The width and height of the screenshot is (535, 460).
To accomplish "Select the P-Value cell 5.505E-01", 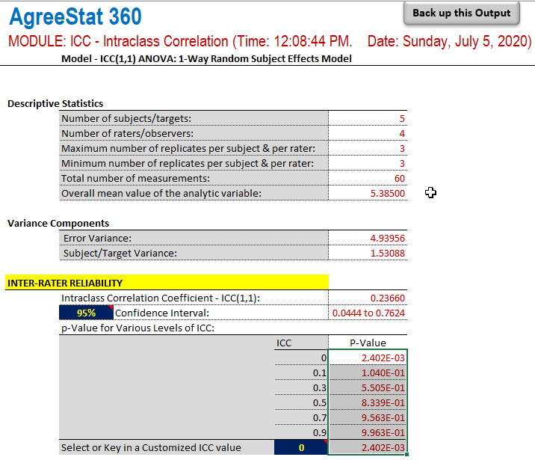I will coord(368,387).
